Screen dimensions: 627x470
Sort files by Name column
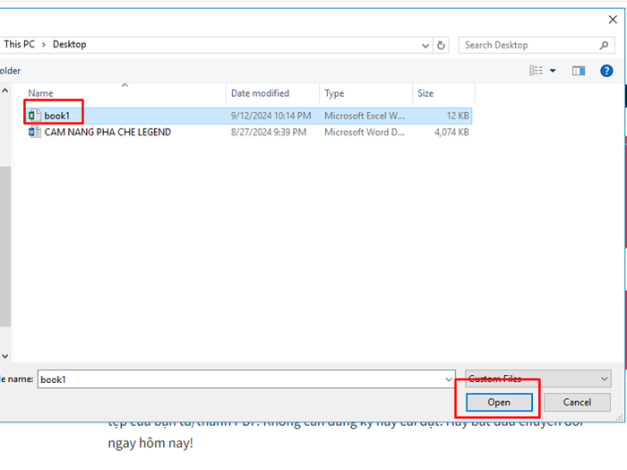125,93
